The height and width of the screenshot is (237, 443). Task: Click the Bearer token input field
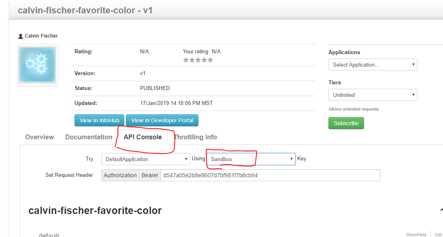pos(270,175)
